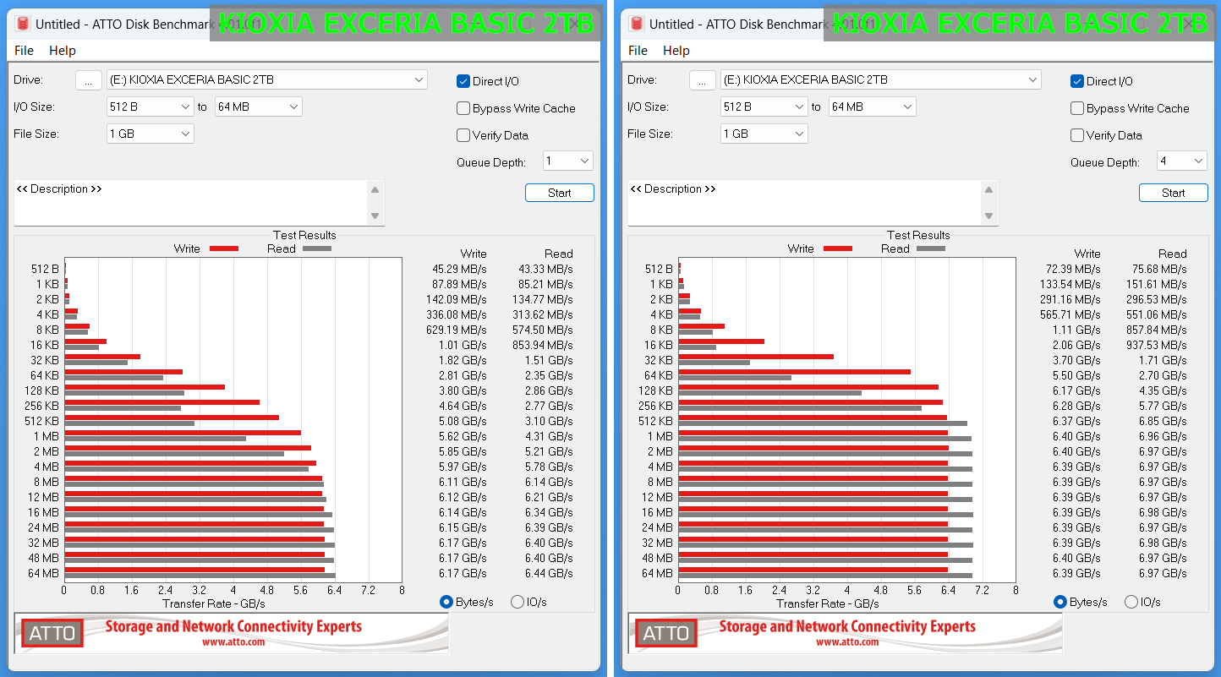Open the File Size 1 GB dropdown in left window
1221x677 pixels.
tap(151, 134)
